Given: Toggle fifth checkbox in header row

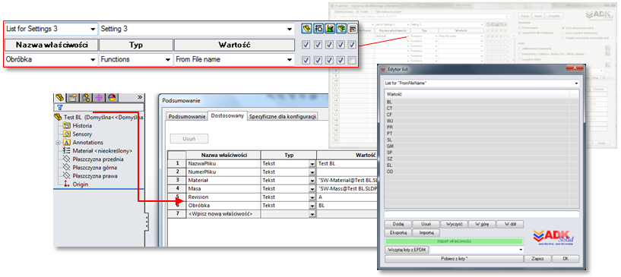Looking at the screenshot, I should click(x=352, y=45).
